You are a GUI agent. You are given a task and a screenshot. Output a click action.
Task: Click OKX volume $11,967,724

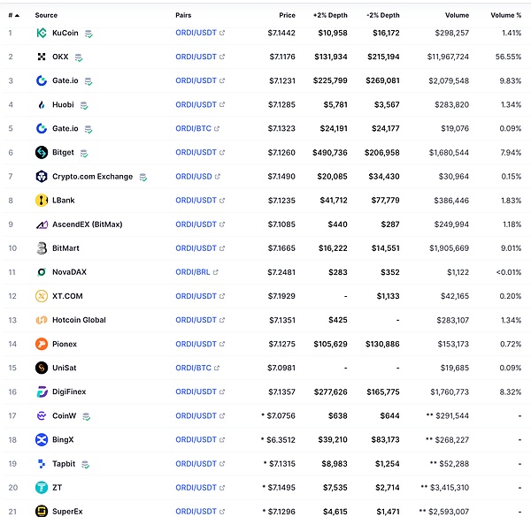[x=448, y=57]
